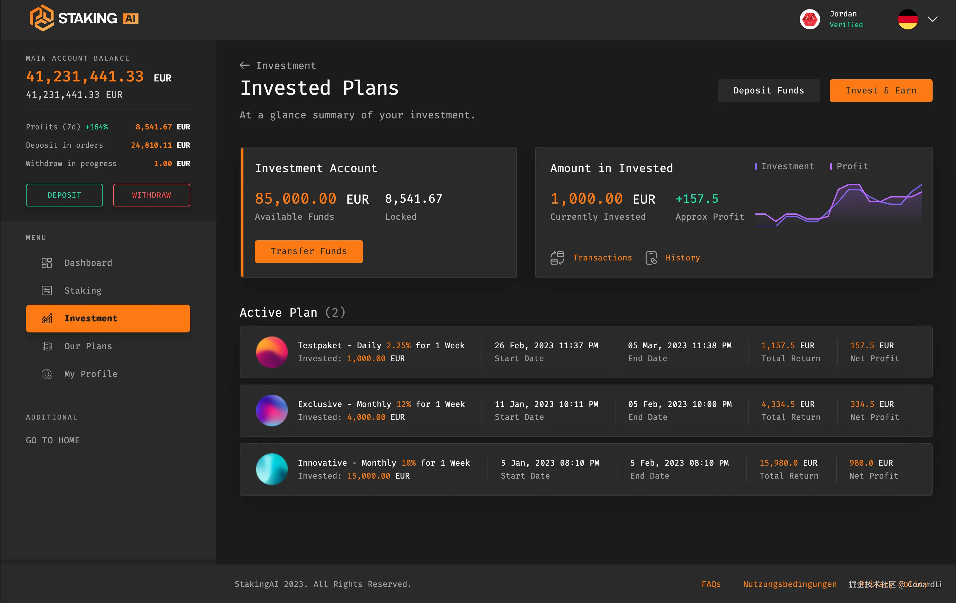Click the History clipboard icon
This screenshot has height=603, width=956.
651,258
